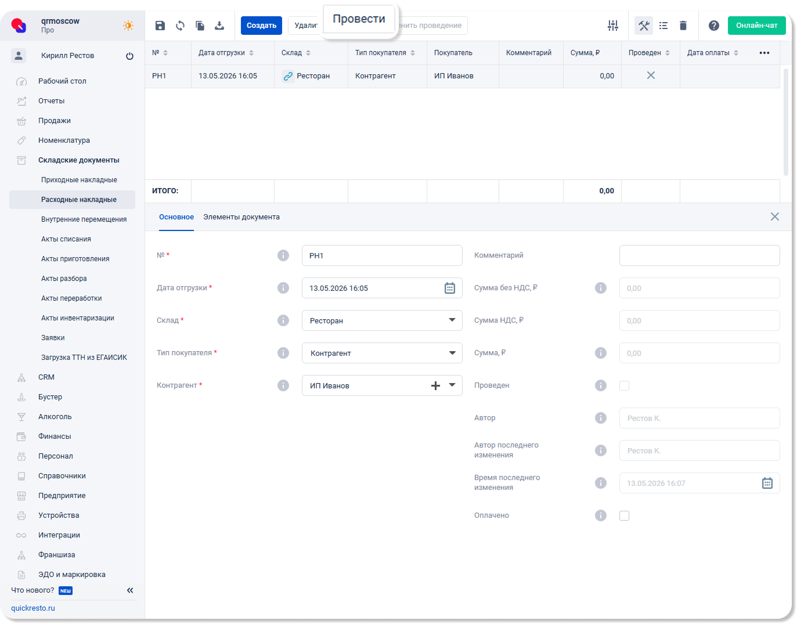The height and width of the screenshot is (624, 797).
Task: Open Приходные накладные in sidebar
Action: coord(79,180)
